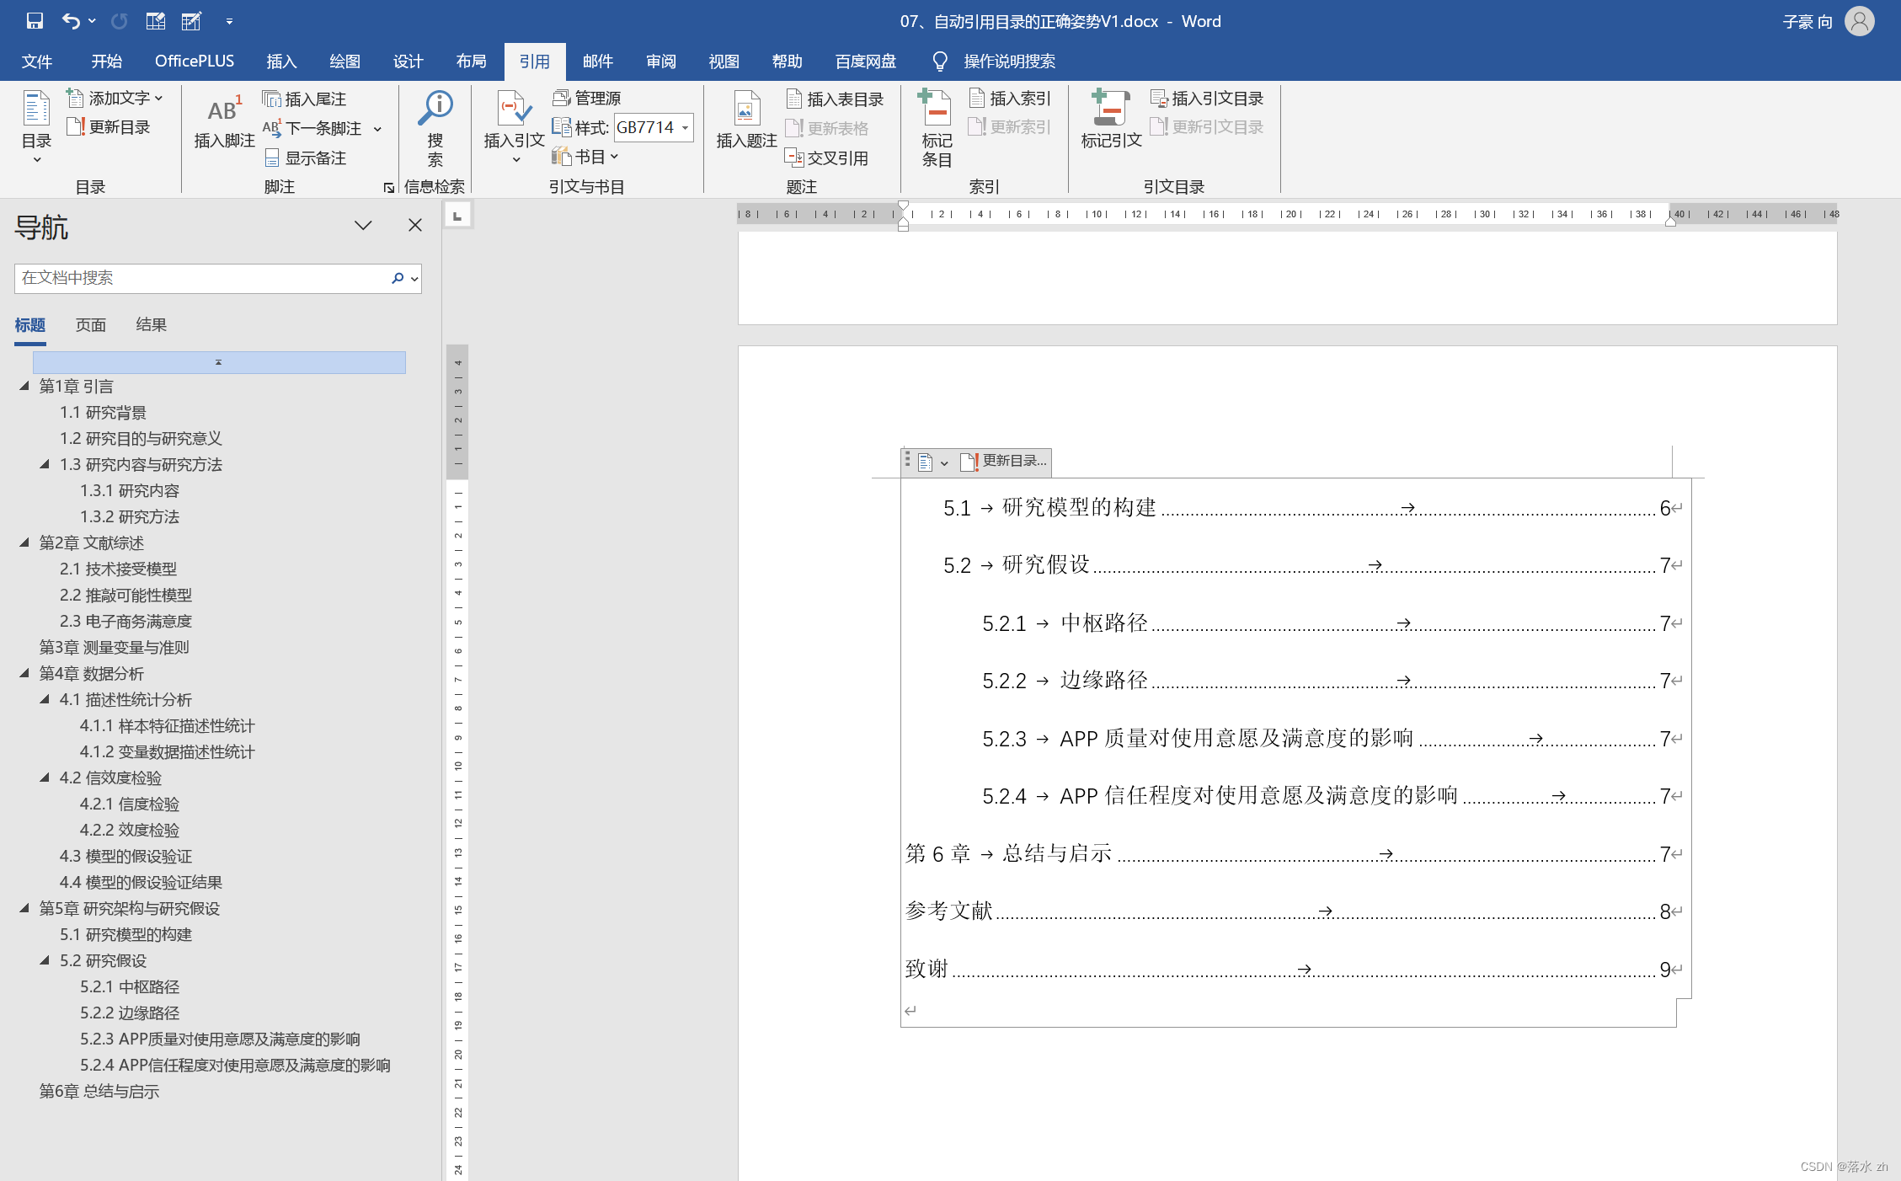Click the save icon in title bar
The image size is (1901, 1181).
point(35,21)
